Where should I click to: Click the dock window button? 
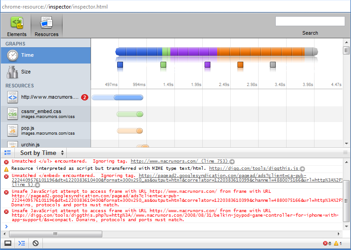coord(8,243)
